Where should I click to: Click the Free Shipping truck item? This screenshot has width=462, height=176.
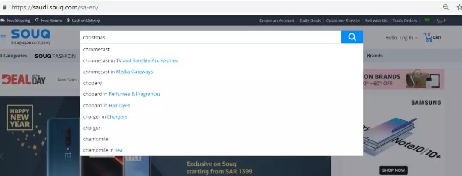click(15, 21)
